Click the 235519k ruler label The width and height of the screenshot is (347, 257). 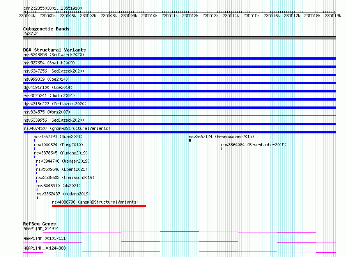point(333,16)
